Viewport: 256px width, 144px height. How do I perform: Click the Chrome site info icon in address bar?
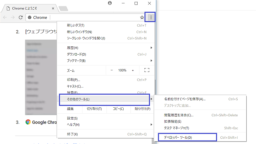(x=30, y=18)
